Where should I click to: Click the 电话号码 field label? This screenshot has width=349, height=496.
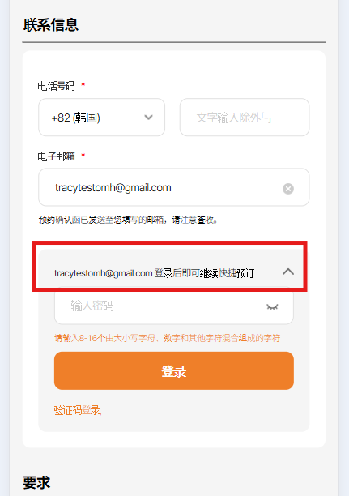(x=56, y=86)
